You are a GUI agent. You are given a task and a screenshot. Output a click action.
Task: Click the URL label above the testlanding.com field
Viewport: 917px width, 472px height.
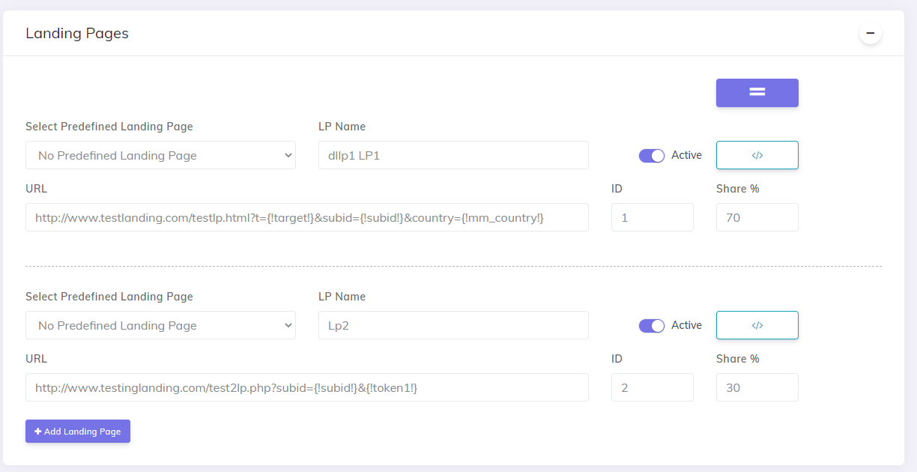pyautogui.click(x=36, y=189)
